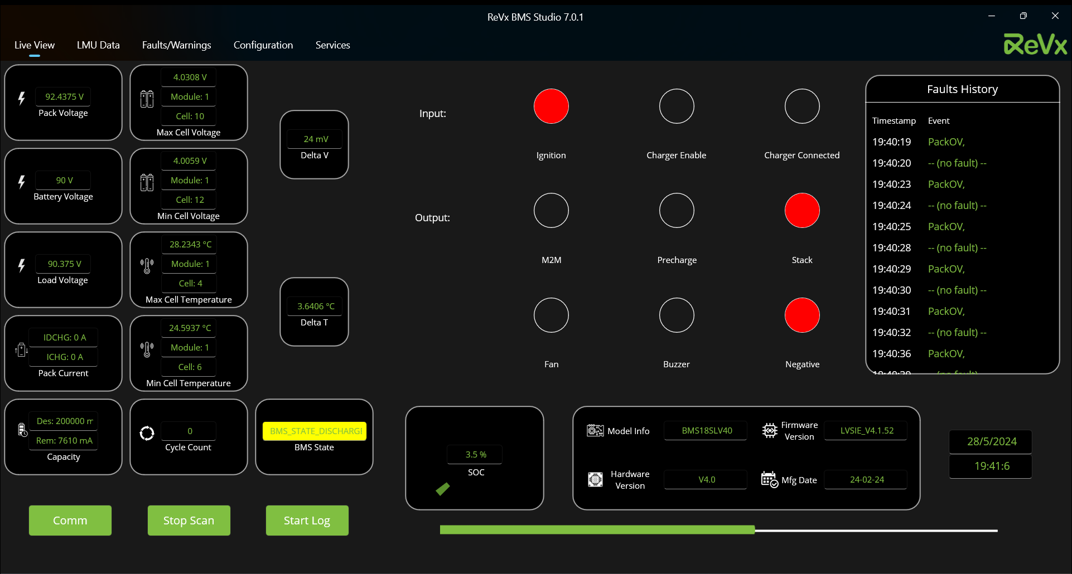Toggle the Precharge output indicator
Screen dimensions: 1072x574
pos(677,211)
